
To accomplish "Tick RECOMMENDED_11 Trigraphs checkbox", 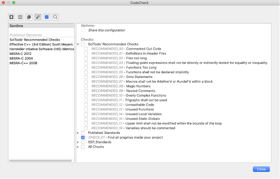I will pyautogui.click(x=86, y=100).
